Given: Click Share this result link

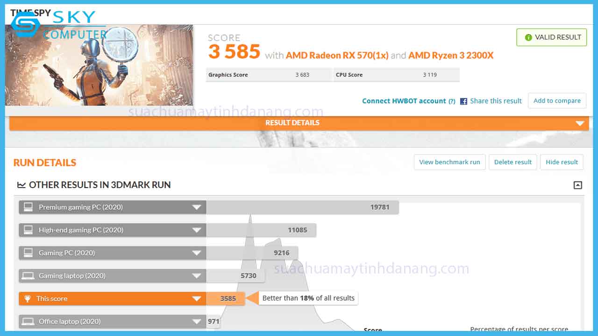Looking at the screenshot, I should [x=496, y=101].
